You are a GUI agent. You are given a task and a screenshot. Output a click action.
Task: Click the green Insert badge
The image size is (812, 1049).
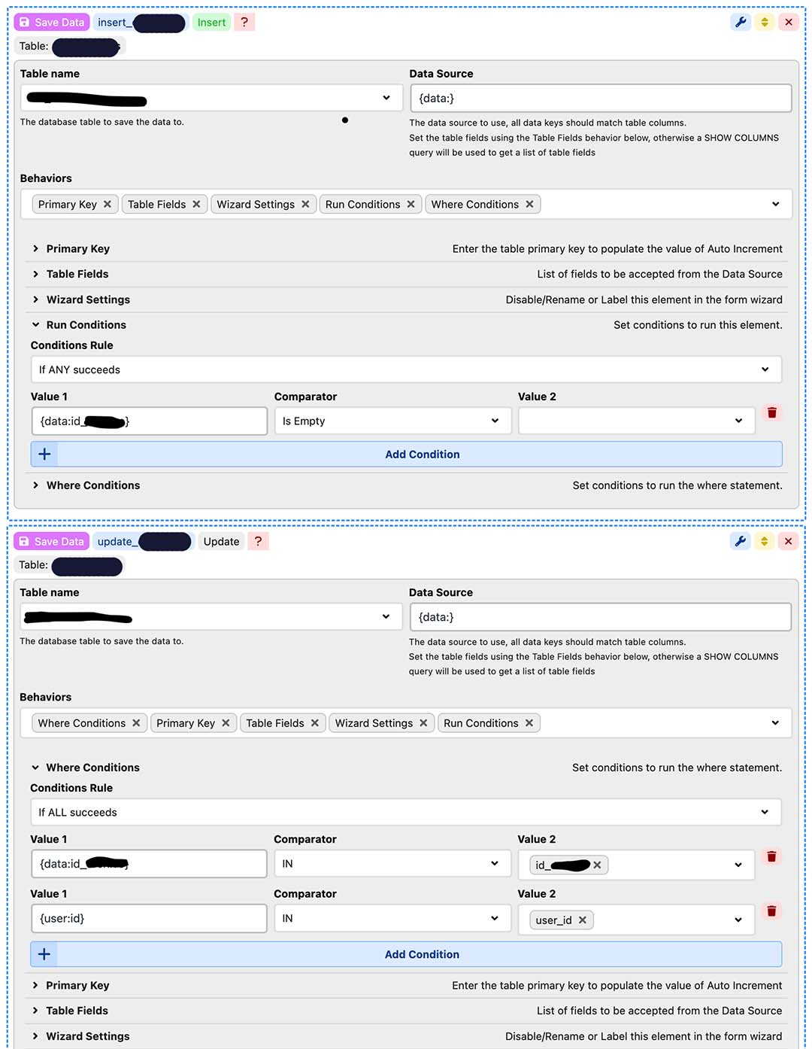pyautogui.click(x=211, y=23)
